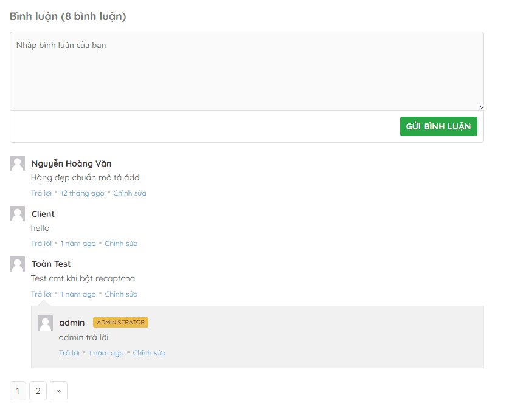Edit the admin's reply comment

pyautogui.click(x=149, y=353)
